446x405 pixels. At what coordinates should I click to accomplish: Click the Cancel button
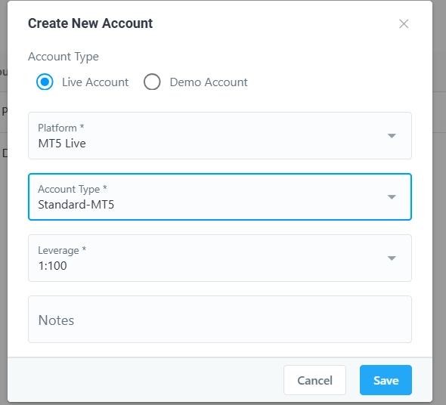[314, 380]
